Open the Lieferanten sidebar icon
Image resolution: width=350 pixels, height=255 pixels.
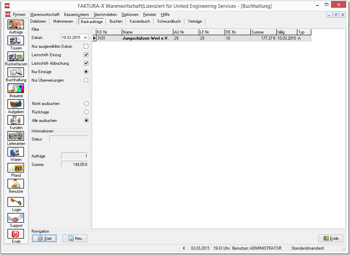coord(16,136)
